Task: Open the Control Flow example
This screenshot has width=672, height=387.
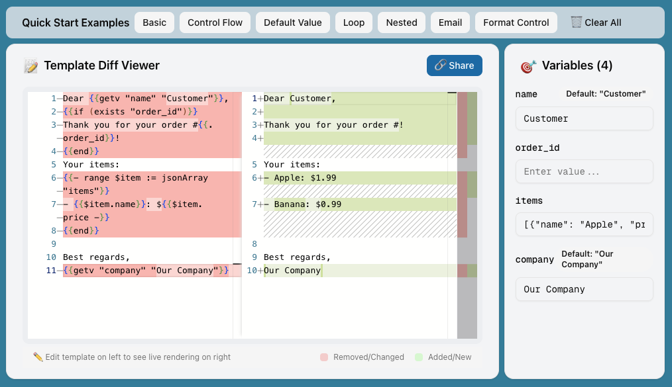Action: pyautogui.click(x=215, y=22)
